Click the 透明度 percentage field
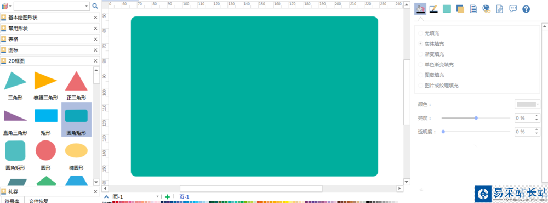The width and height of the screenshot is (548, 203). [524, 132]
